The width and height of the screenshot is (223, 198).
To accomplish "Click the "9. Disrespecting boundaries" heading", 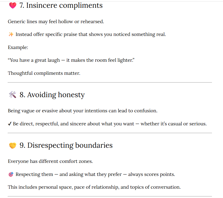I will [66, 145].
